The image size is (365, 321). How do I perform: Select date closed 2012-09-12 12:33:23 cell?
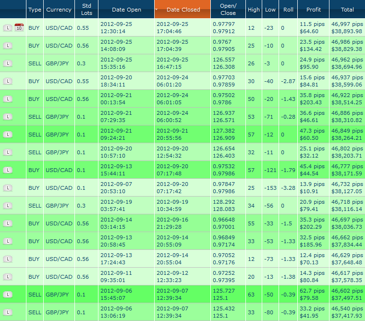(182, 276)
